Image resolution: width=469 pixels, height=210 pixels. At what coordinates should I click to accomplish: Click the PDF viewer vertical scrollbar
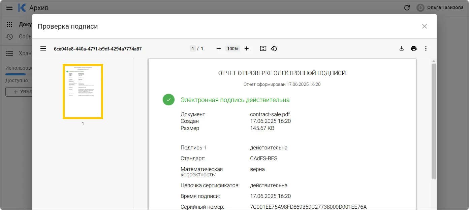(x=434, y=121)
